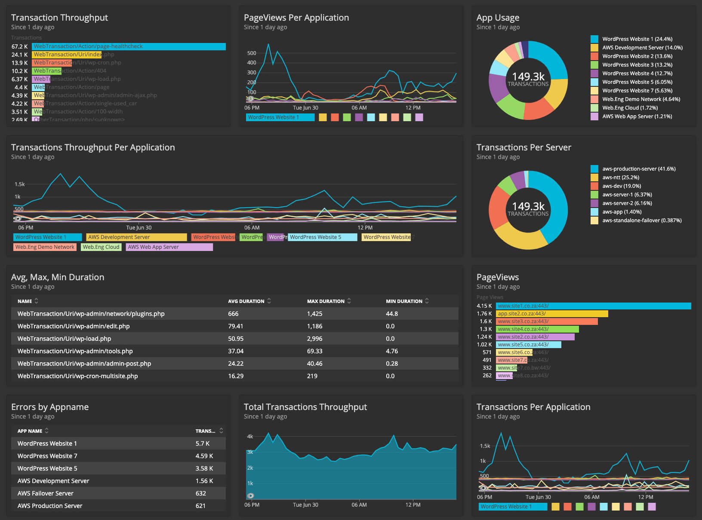702x520 pixels.
Task: Select AWS Web App Server (1.21%) legend entry
Action: [x=637, y=116]
